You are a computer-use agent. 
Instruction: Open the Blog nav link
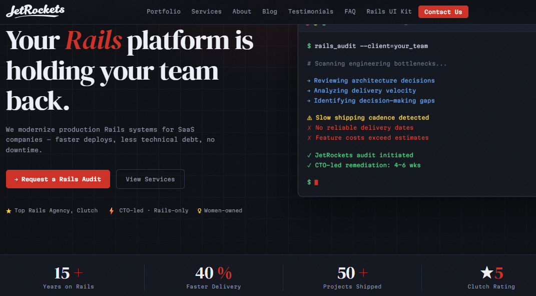pos(270,12)
